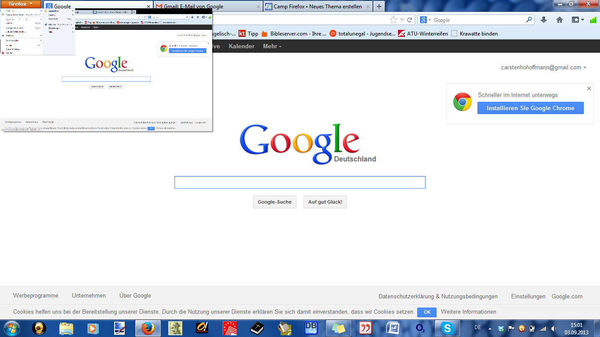The height and width of the screenshot is (337, 600).
Task: Open Skype from the taskbar
Action: (447, 328)
